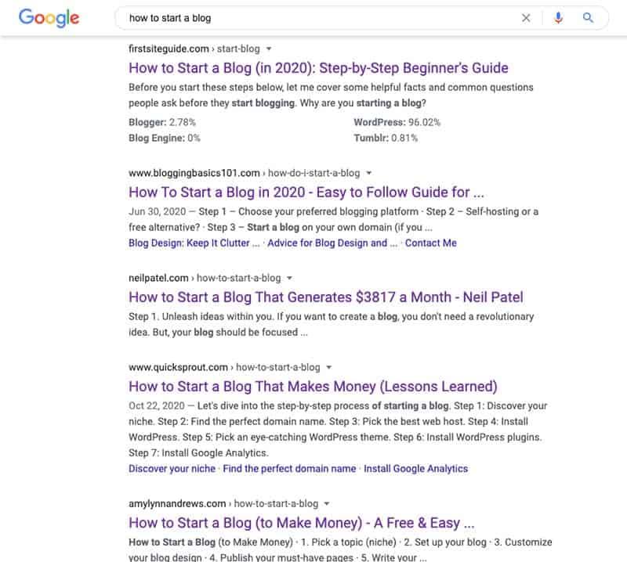This screenshot has height=562, width=627.
Task: Click www.quicksprout.com URL breadcrumb
Action: click(224, 367)
